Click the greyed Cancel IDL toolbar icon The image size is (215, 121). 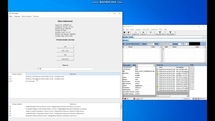click(x=150, y=33)
